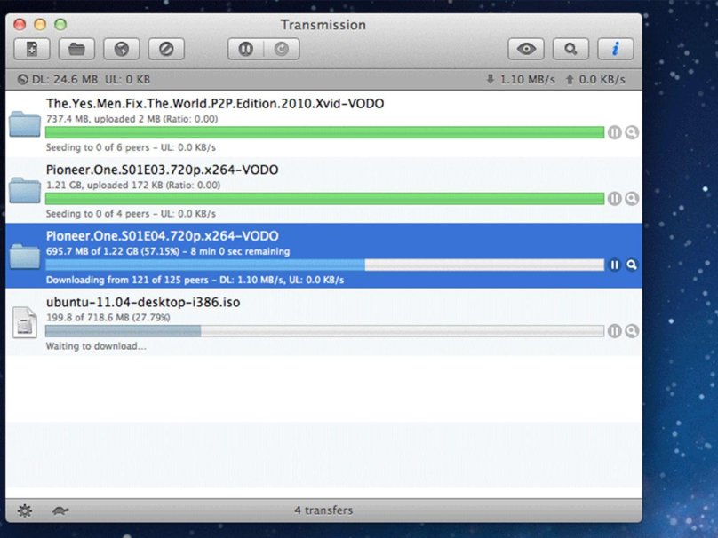
Task: Click the Create Torrent File toolbar button
Action: point(33,50)
